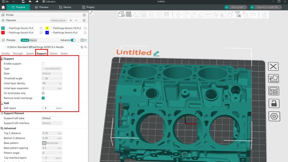Click the Add plate grid icon
Viewport: 288px width, 162px height.
pos(129,14)
